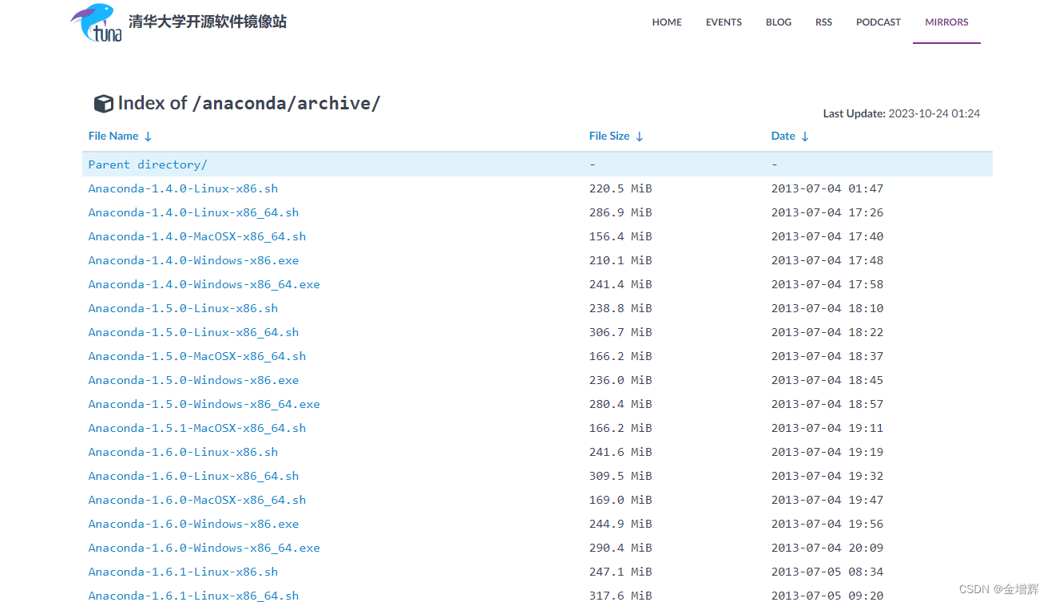Click the 309.5 MiB file size
Image resolution: width=1051 pixels, height=602 pixels.
tap(621, 476)
